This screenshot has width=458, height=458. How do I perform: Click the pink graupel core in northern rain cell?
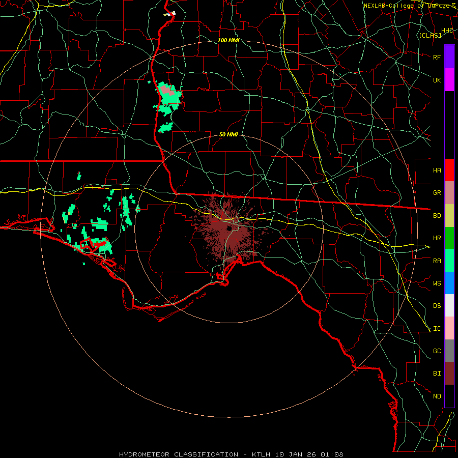coord(167,91)
